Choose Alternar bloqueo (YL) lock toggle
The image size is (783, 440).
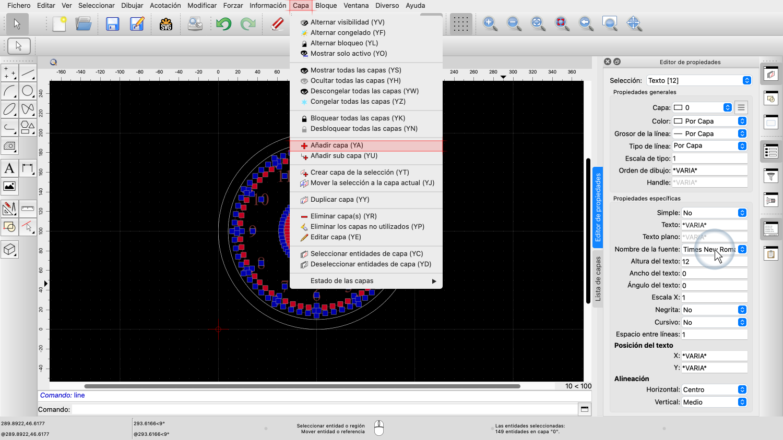pyautogui.click(x=344, y=43)
